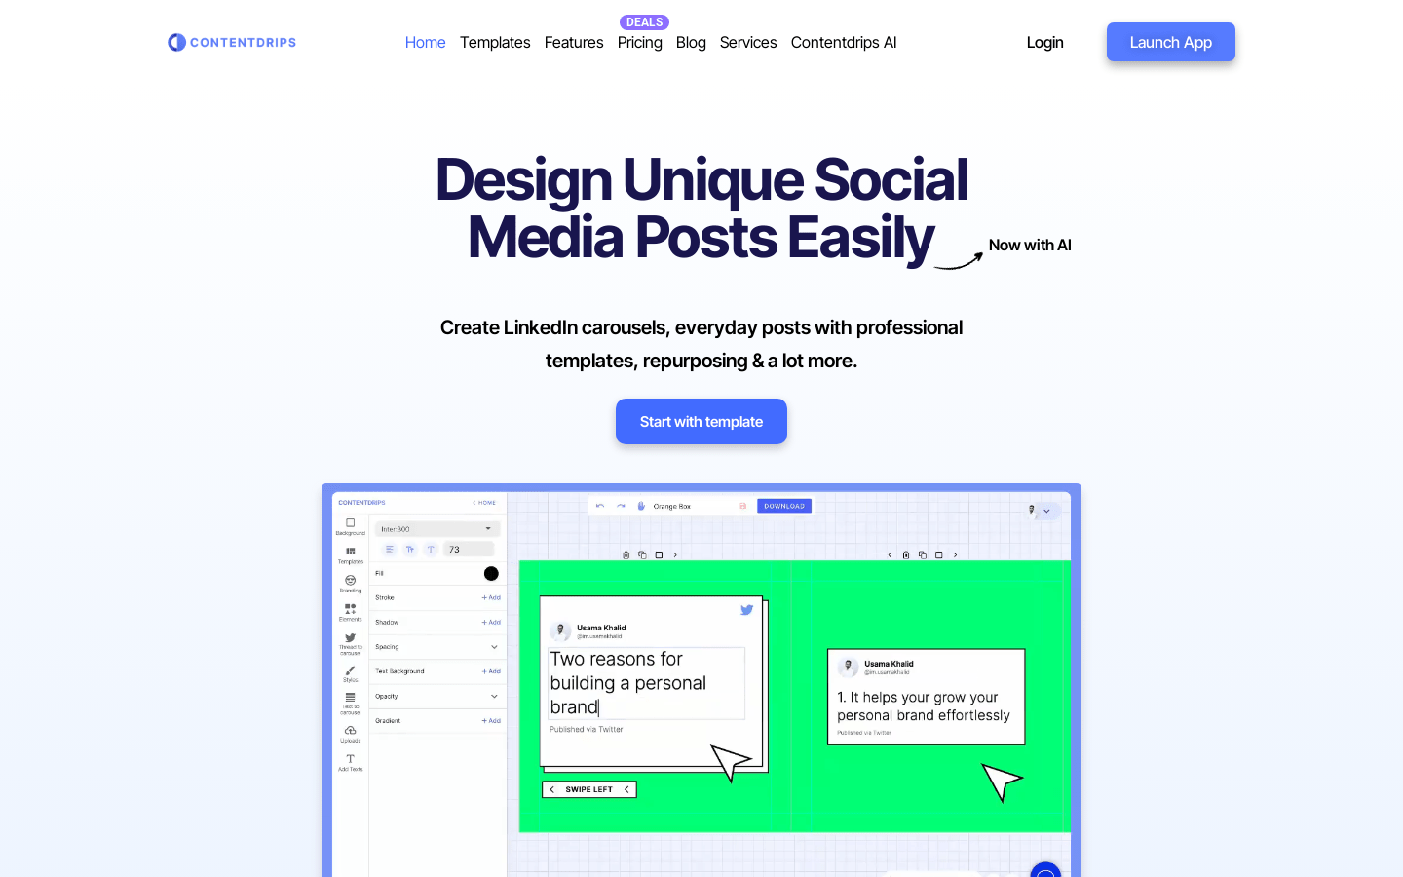This screenshot has height=877, width=1403.
Task: Click the square icon above second slide
Action: (939, 555)
